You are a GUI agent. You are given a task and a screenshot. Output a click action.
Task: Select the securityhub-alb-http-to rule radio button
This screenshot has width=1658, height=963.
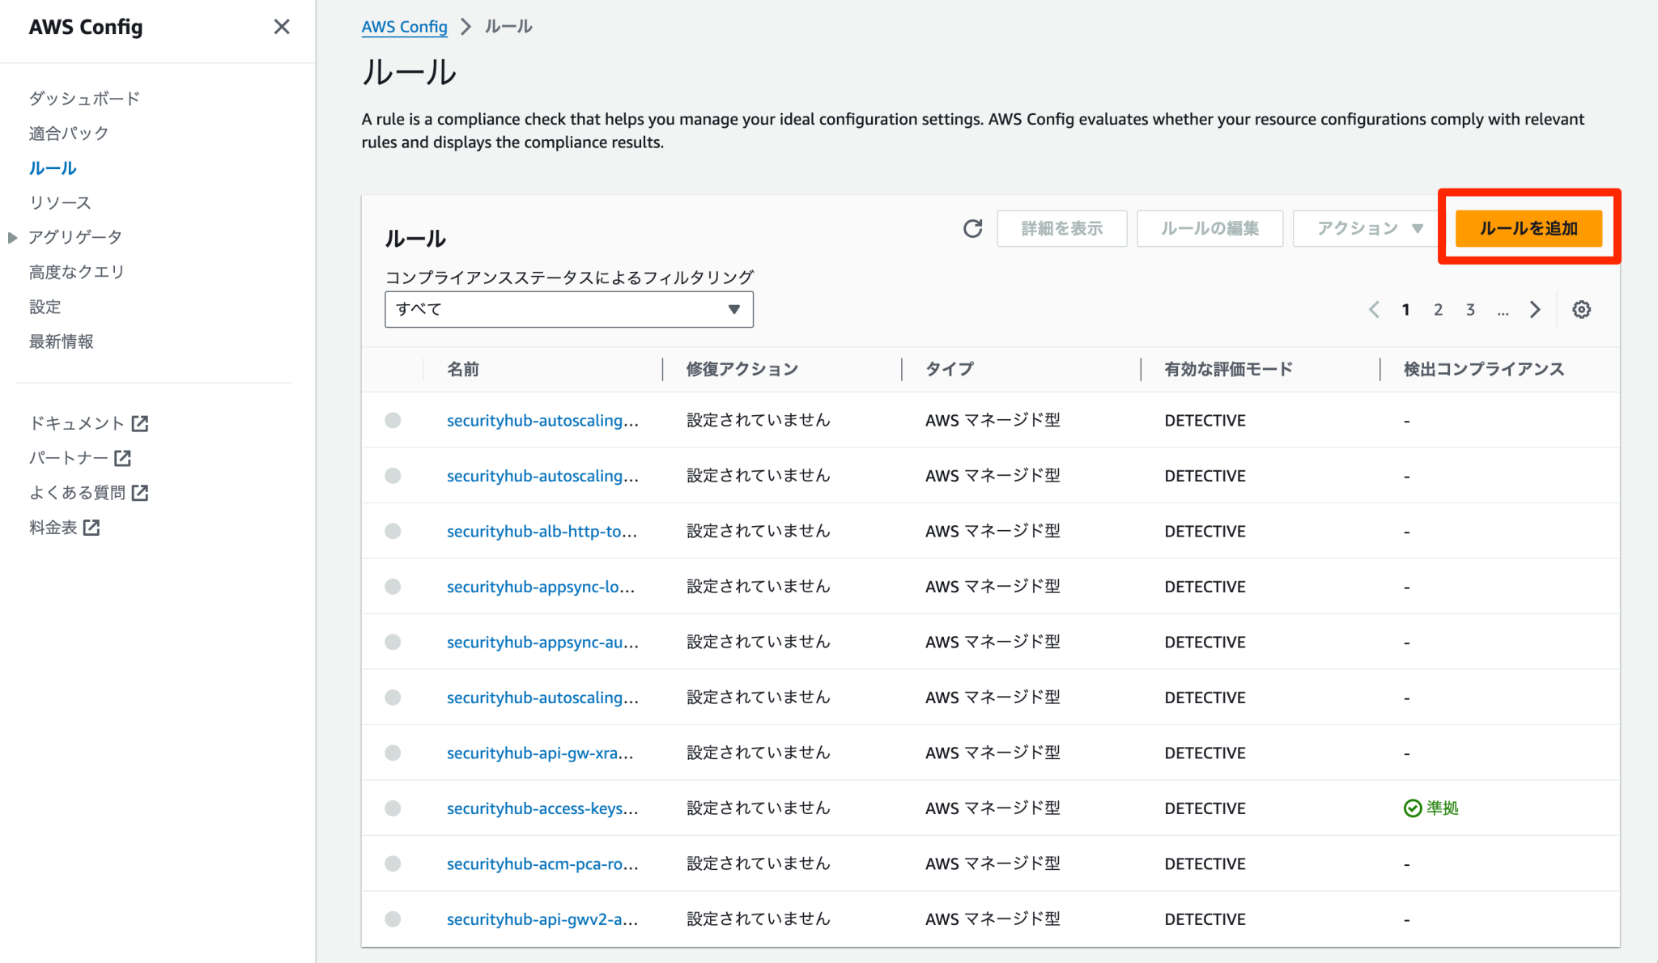393,531
